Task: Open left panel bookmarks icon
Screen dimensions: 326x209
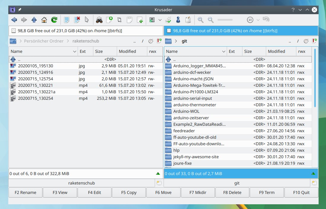Action: pos(159,41)
